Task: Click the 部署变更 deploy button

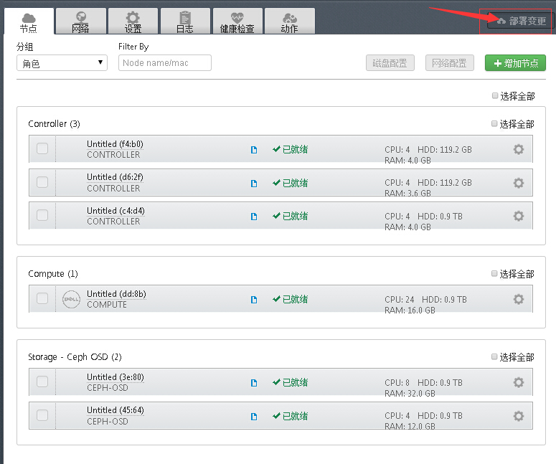Action: 520,21
